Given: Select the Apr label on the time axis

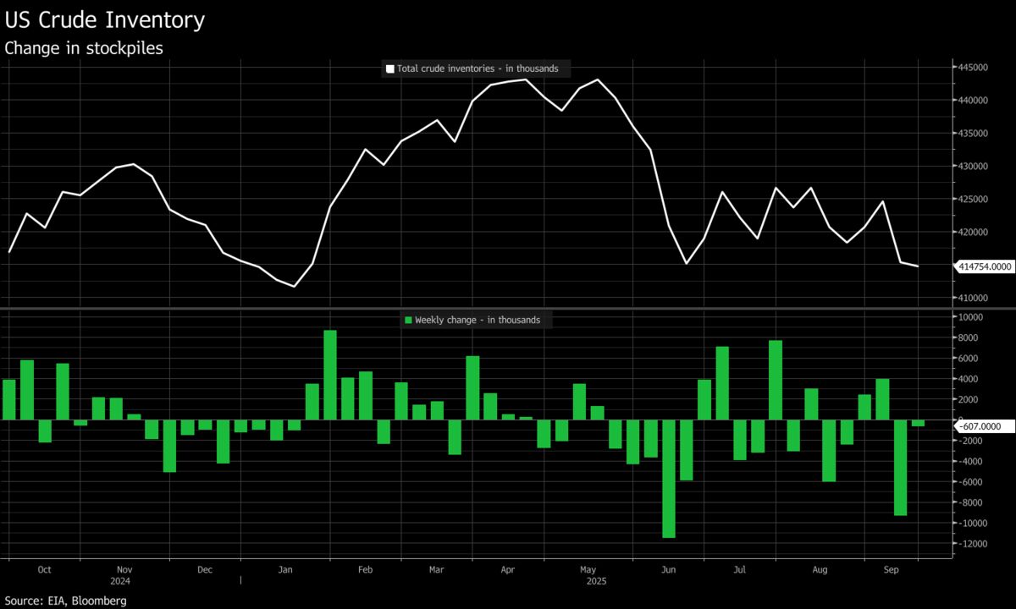Looking at the screenshot, I should click(x=508, y=570).
